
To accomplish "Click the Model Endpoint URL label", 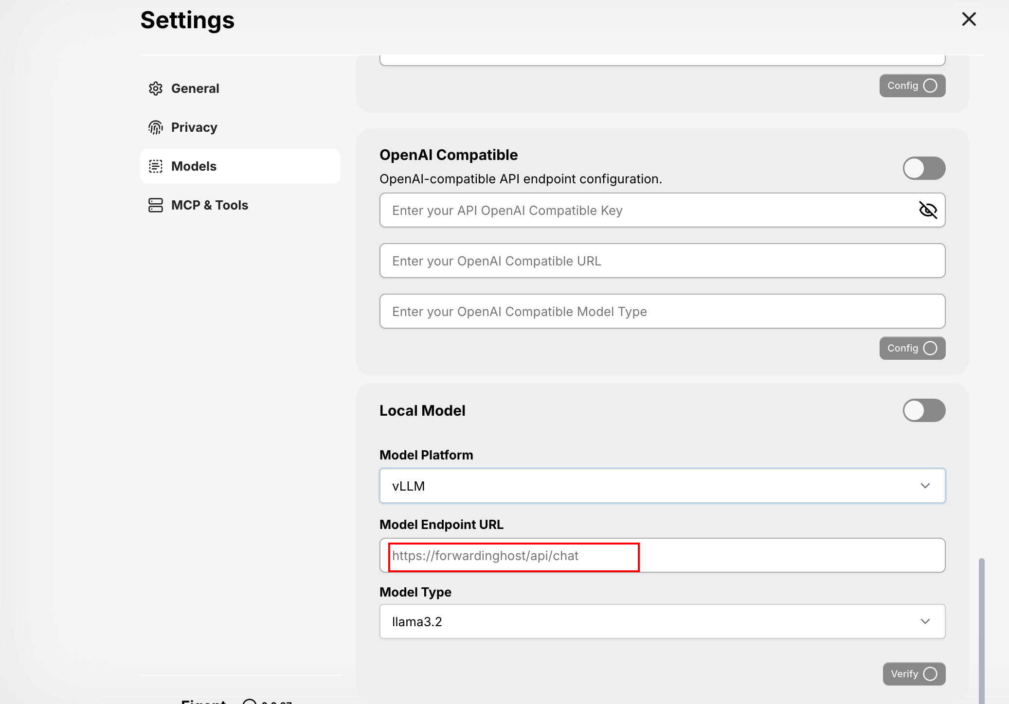I will [x=441, y=525].
